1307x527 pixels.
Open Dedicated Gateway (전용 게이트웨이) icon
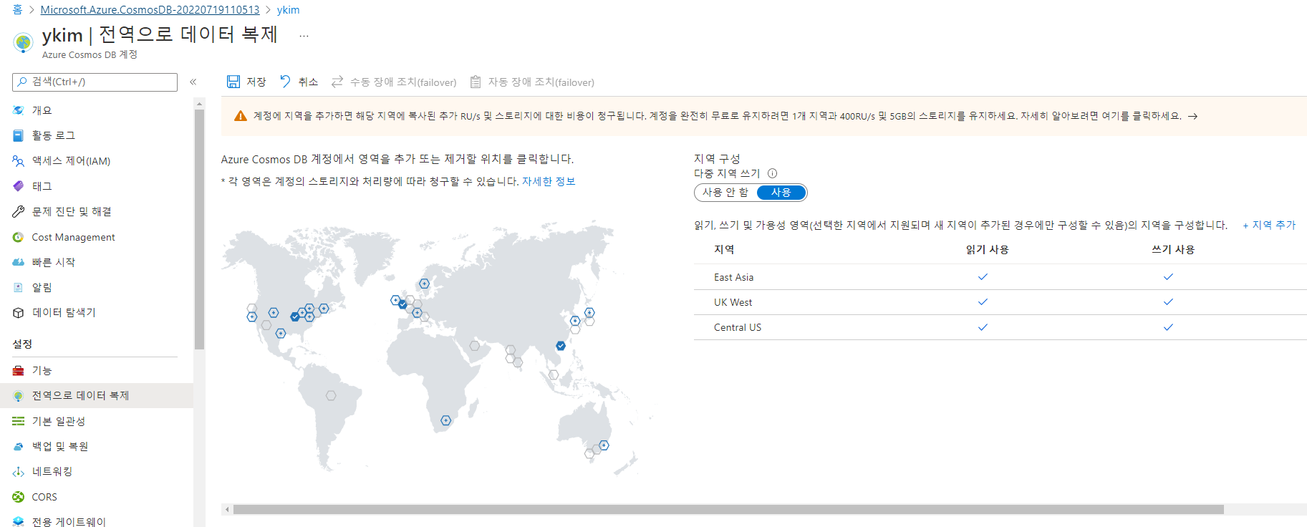[19, 521]
